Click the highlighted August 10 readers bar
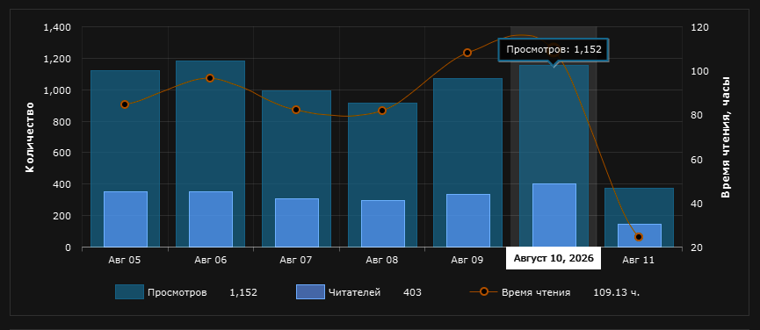The height and width of the screenshot is (330, 760). pos(554,216)
